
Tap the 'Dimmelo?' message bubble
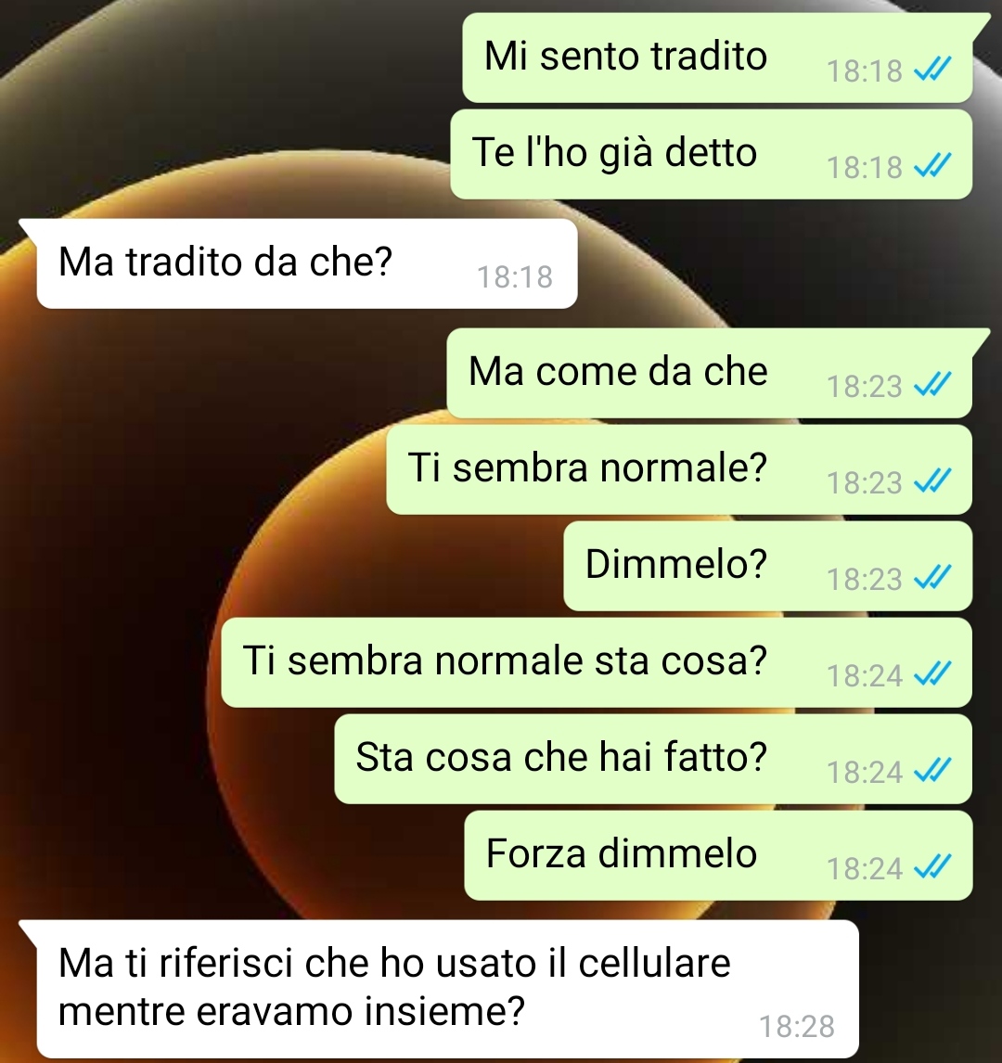click(x=768, y=566)
